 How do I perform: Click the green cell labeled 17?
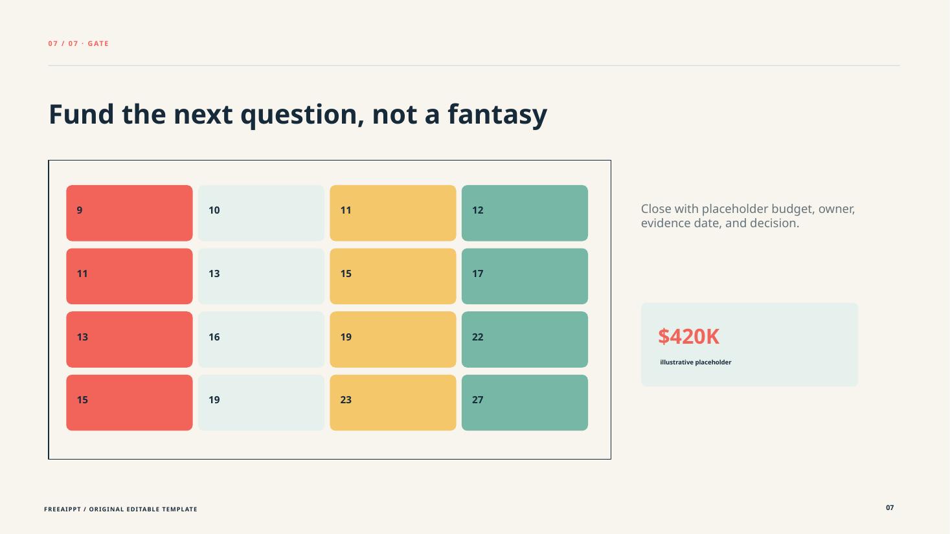click(x=525, y=276)
